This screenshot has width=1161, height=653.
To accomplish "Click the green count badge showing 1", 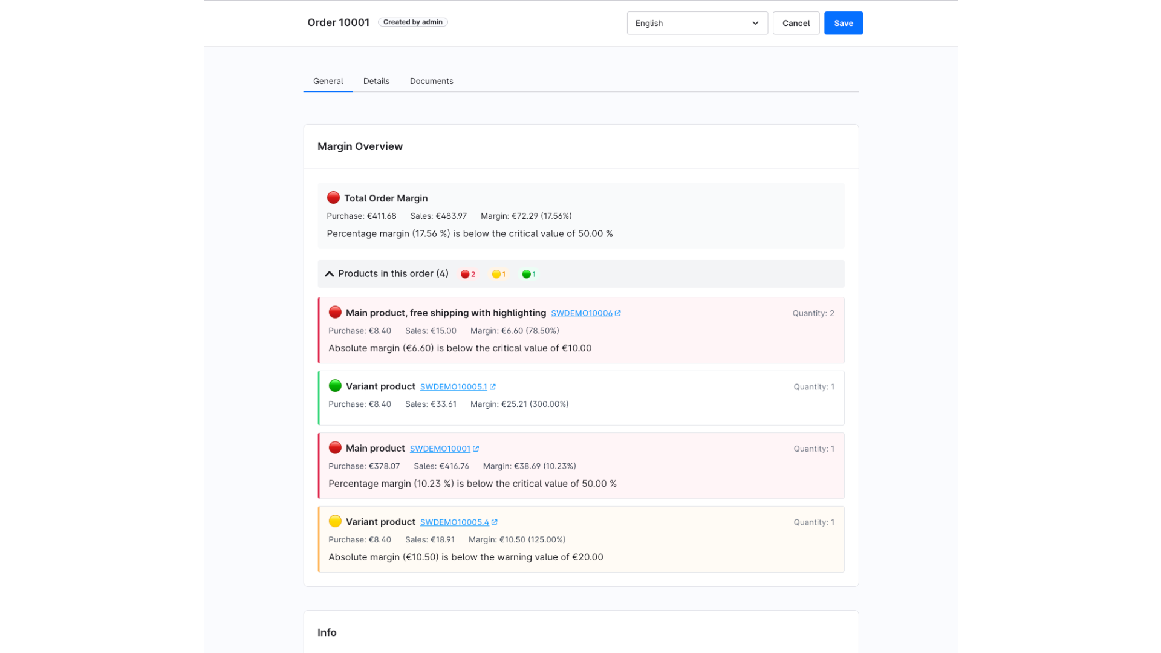I will 529,275.
